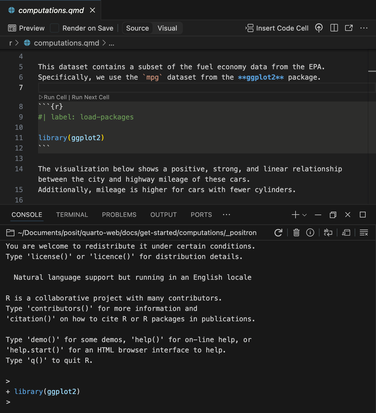
Task: Delete console session trash icon
Action: click(296, 232)
